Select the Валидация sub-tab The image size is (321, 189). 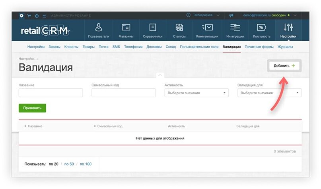(x=232, y=47)
